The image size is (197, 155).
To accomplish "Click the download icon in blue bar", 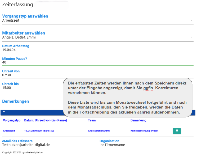I will pyautogui.click(x=4, y=112).
